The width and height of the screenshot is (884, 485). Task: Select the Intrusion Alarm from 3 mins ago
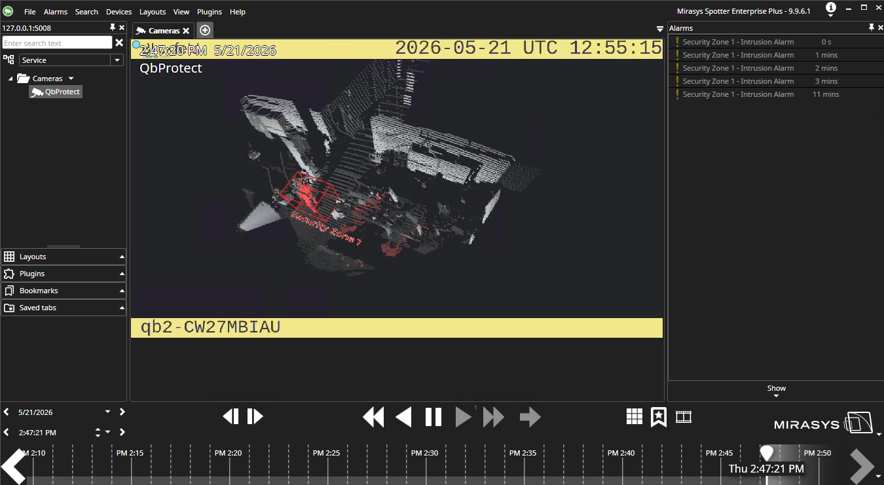[775, 81]
